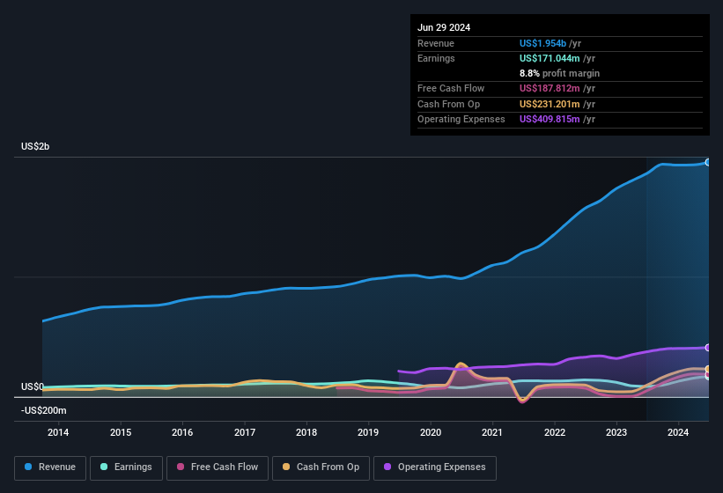Click the US$231.201m cash from op value
The image size is (723, 493).
(550, 104)
